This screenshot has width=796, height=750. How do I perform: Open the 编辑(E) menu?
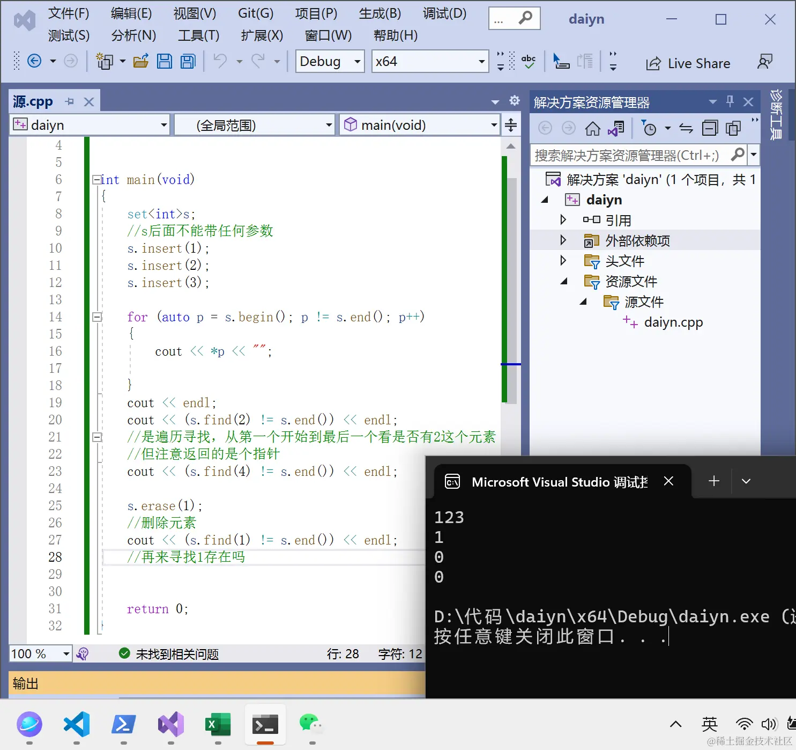tap(131, 13)
